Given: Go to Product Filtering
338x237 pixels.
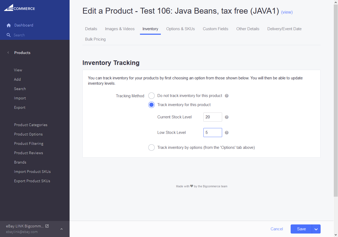Looking at the screenshot, I should [29, 143].
